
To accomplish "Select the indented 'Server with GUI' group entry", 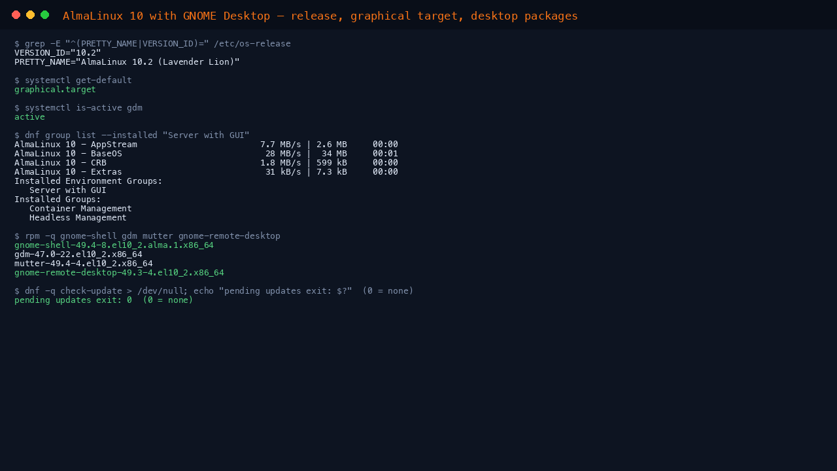I will tap(68, 190).
